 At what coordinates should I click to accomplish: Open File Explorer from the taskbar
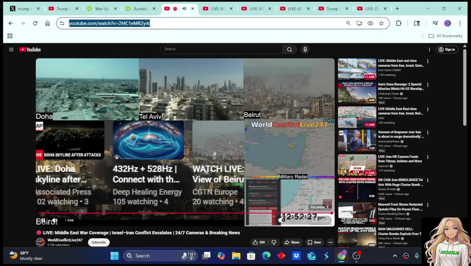pyautogui.click(x=236, y=256)
